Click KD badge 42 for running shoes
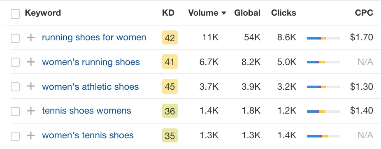This screenshot has height=149, width=381. click(x=170, y=38)
